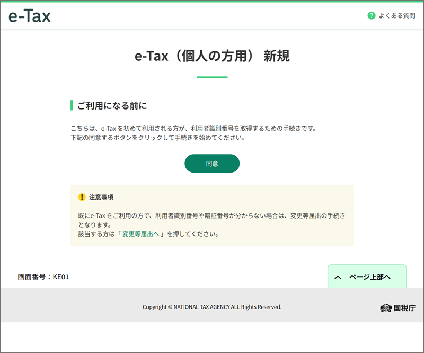The width and height of the screenshot is (424, 353).
Task: Click the 画面番号：KE01 text
Action: click(43, 277)
